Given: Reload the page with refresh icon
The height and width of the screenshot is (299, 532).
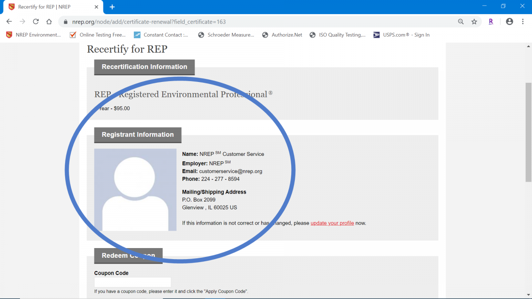Looking at the screenshot, I should tap(36, 21).
